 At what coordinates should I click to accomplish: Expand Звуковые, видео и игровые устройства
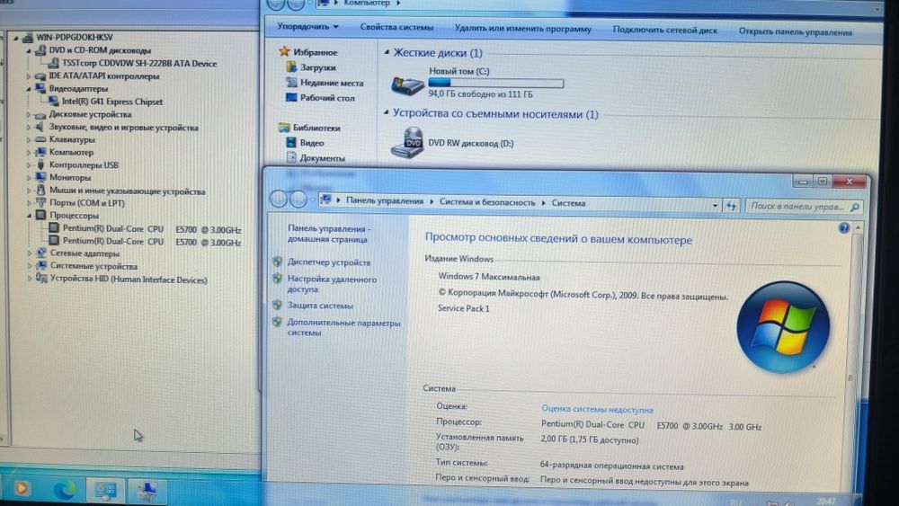pyautogui.click(x=28, y=127)
